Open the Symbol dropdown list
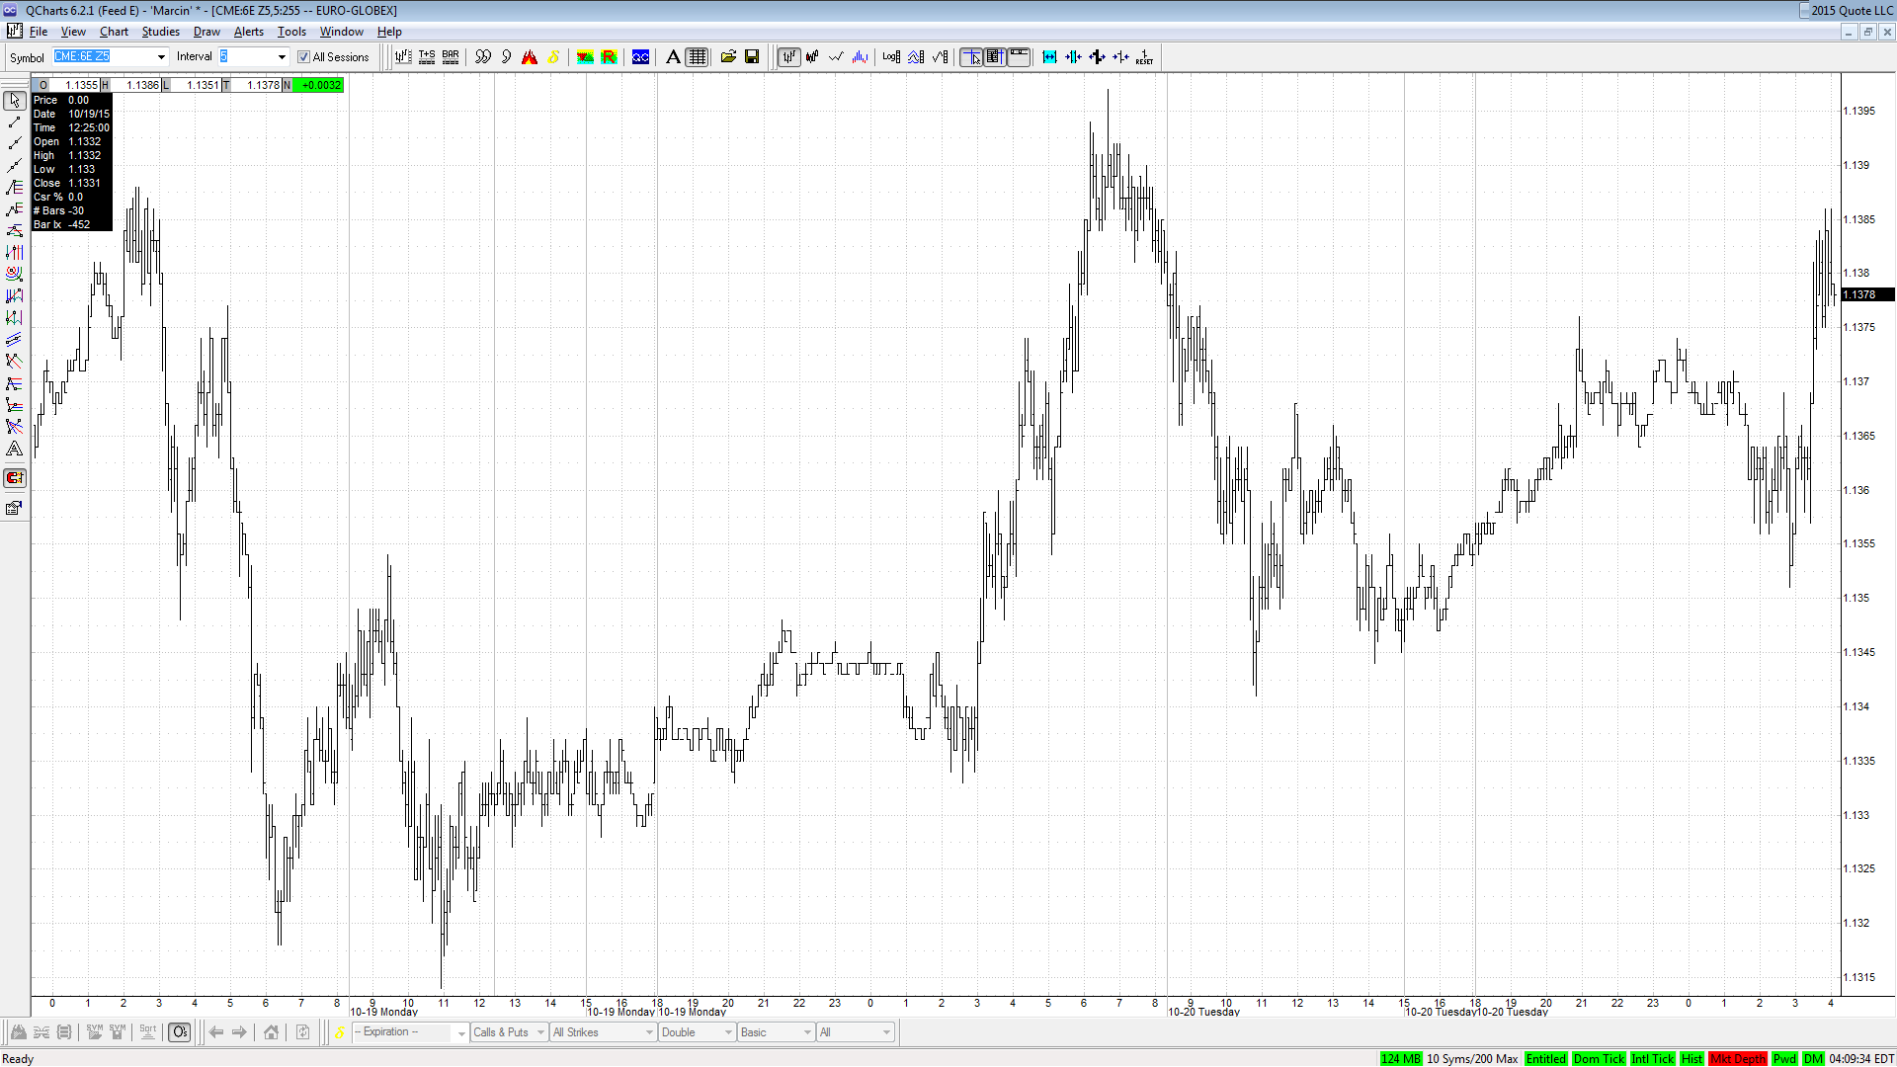This screenshot has height=1067, width=1897. (161, 57)
